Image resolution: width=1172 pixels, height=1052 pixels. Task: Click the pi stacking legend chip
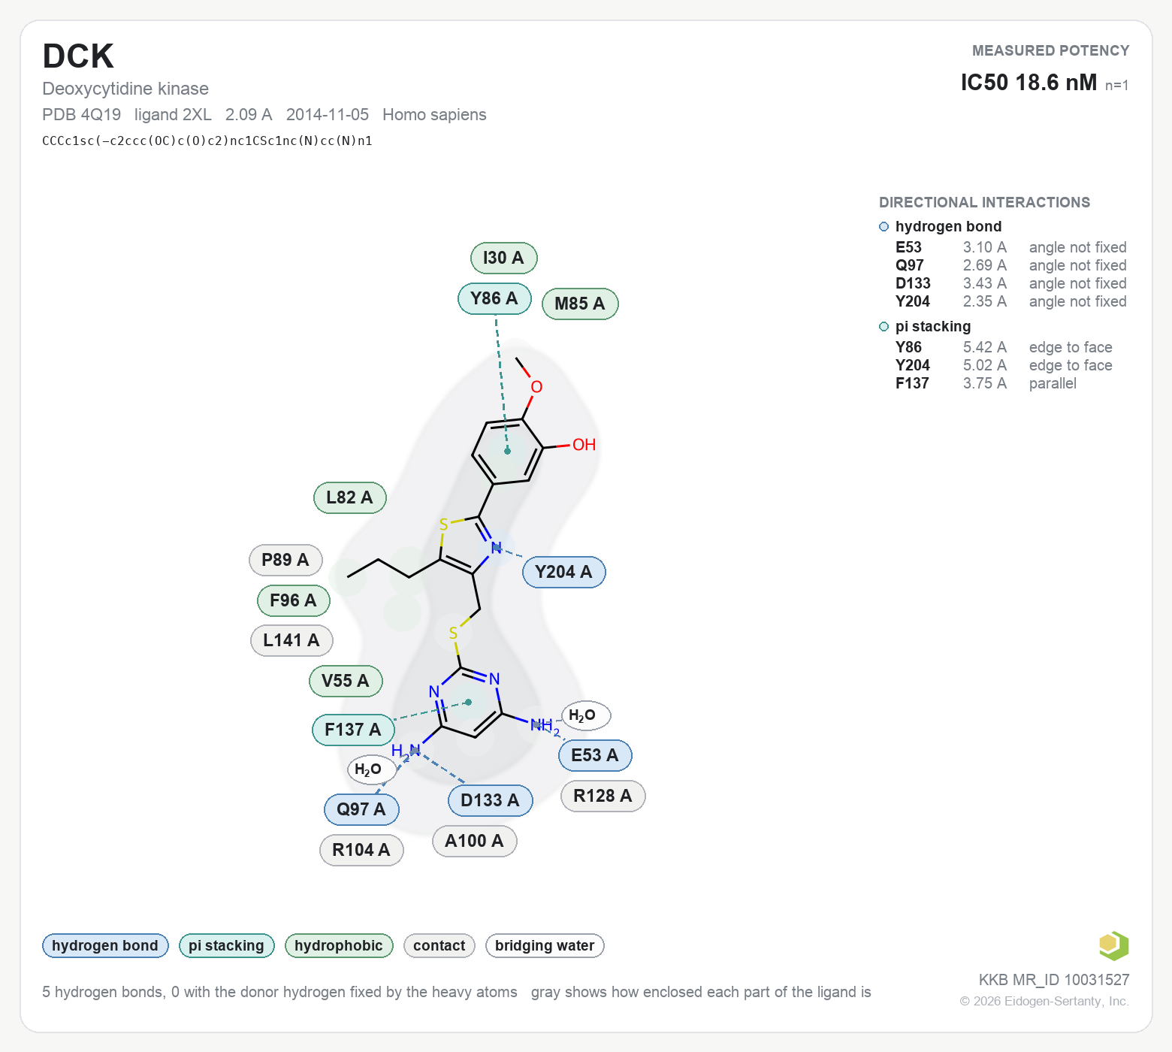[226, 945]
